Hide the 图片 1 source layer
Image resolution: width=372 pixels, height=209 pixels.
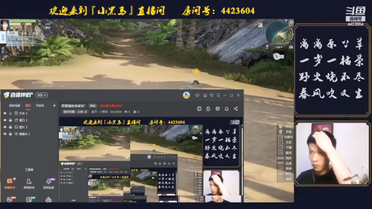5,127
